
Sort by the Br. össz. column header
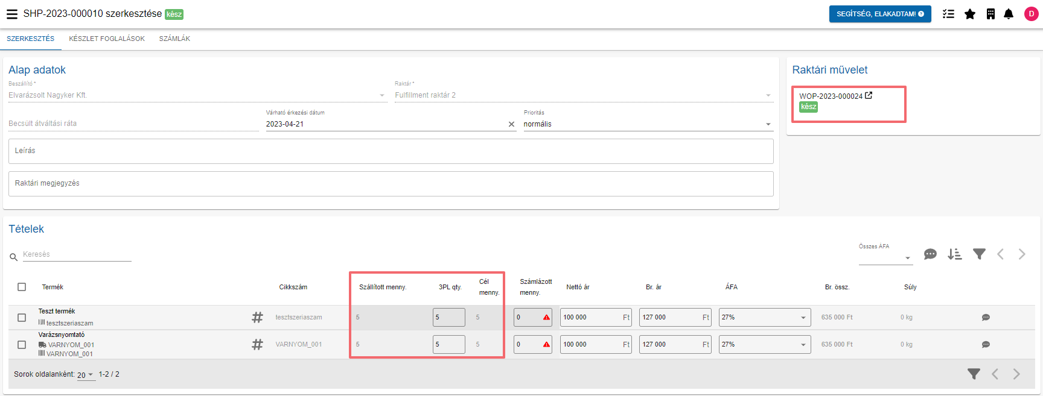[837, 287]
